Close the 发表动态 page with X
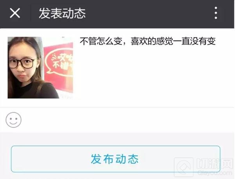This screenshot has width=235, height=179. (x=15, y=13)
